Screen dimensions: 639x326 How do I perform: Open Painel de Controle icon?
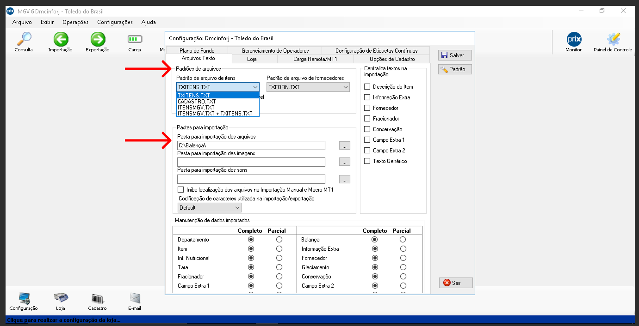(x=613, y=40)
